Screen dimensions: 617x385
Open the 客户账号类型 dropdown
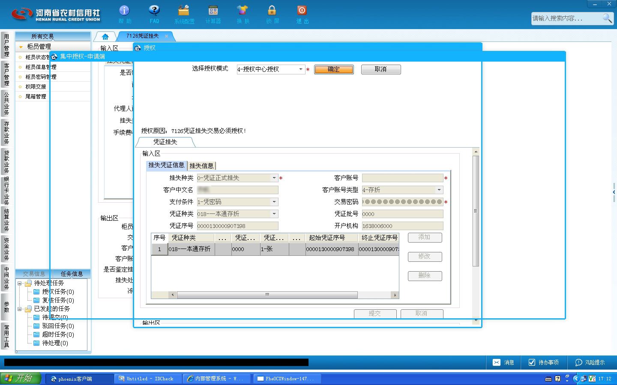tap(439, 190)
